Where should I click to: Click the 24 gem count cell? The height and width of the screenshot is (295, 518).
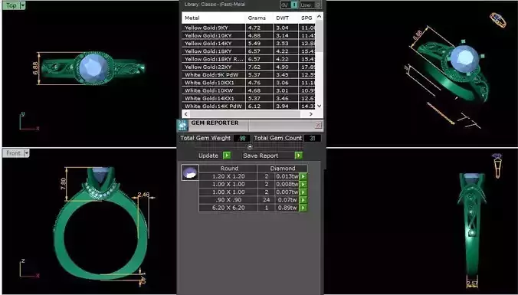click(266, 200)
